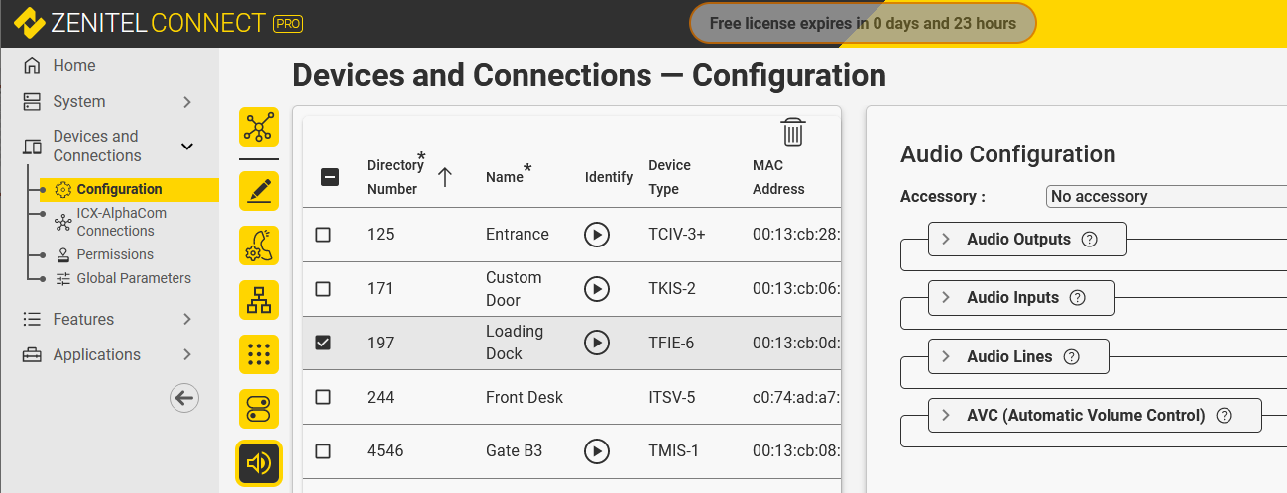This screenshot has height=493, width=1287.
Task: Click the Free license expires banner
Action: pos(863,23)
